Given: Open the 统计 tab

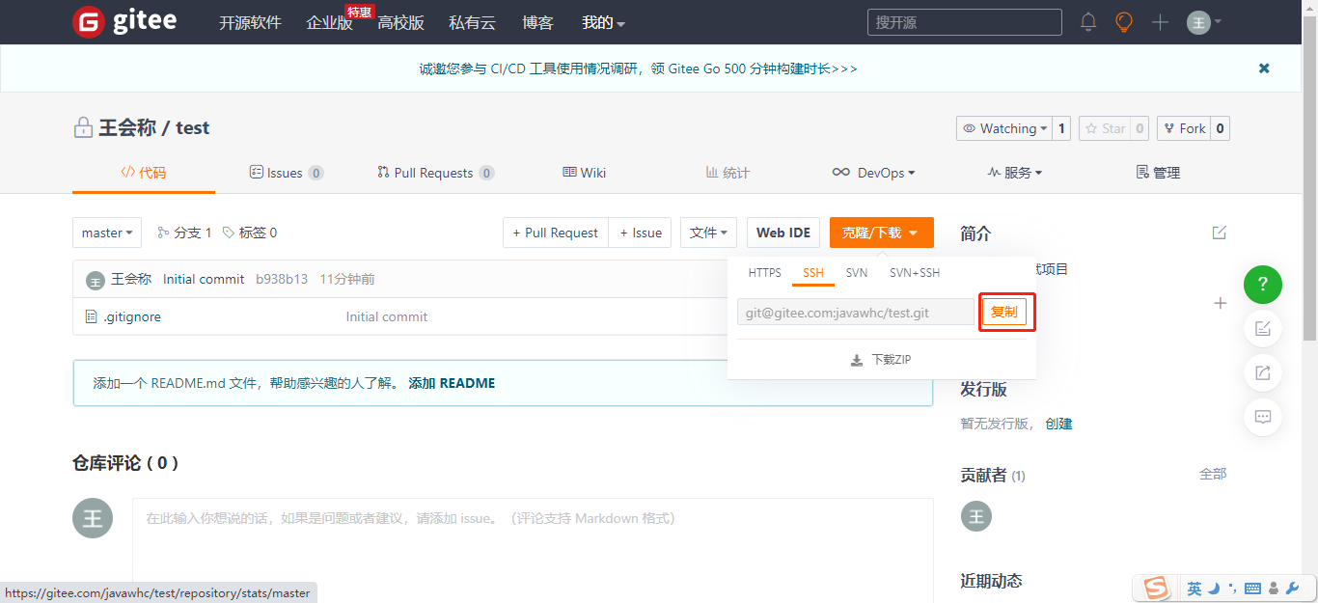Looking at the screenshot, I should [728, 173].
